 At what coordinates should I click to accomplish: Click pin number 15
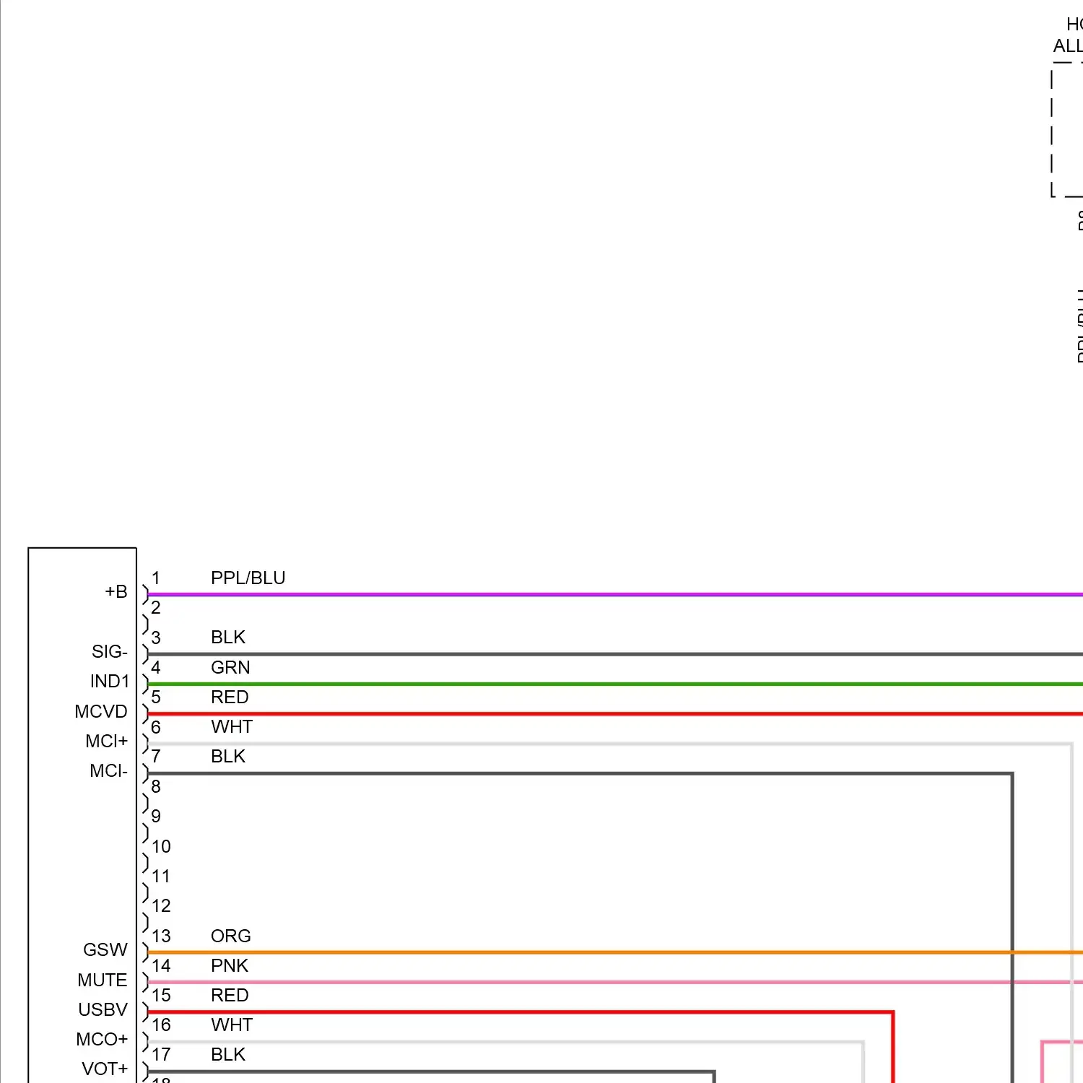[x=161, y=996]
